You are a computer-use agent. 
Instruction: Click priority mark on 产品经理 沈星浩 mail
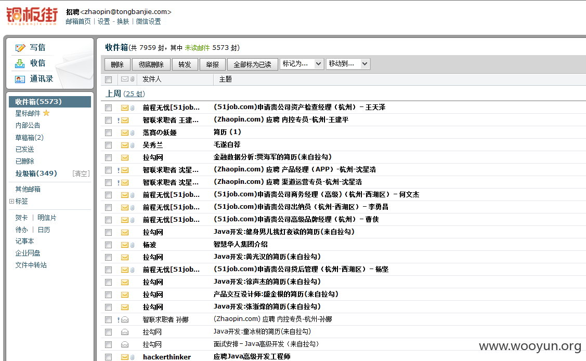(x=119, y=170)
